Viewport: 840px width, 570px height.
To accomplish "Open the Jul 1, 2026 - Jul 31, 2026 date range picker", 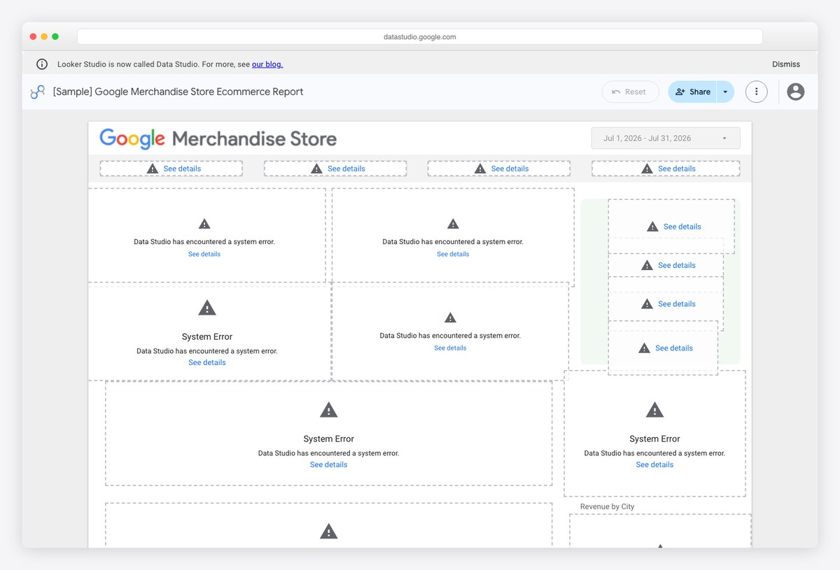I will coord(666,138).
